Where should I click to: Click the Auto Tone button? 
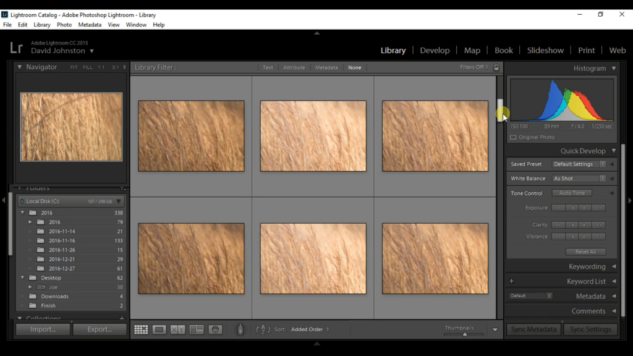click(572, 193)
